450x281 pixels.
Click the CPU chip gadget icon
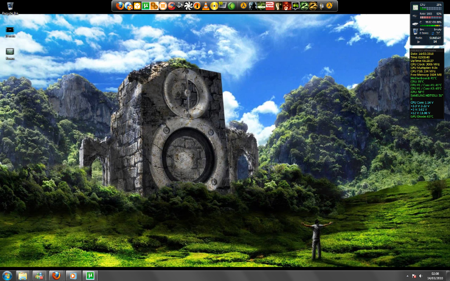pos(415,7)
